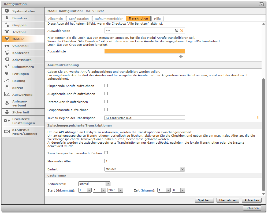The image size is (268, 214).
Task: Check Zwischenspeicher periodisch löschen
Action: click(106, 153)
